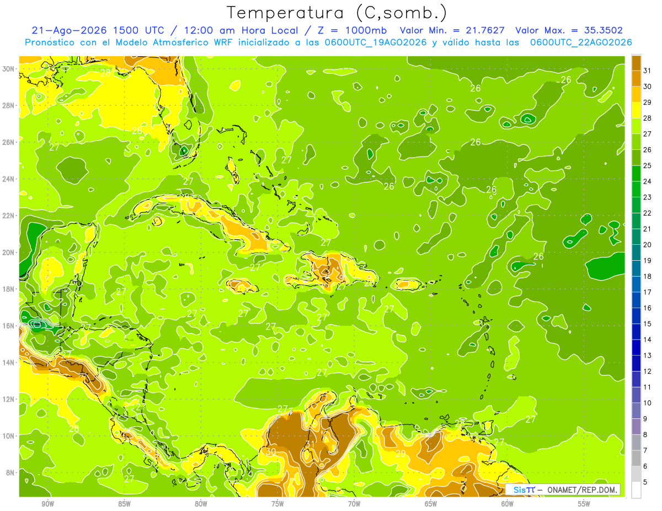Click the legend swatch between 27 and 28
The width and height of the screenshot is (662, 511).
636,126
